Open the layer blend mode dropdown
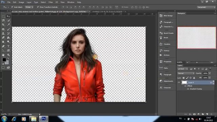 (186, 73)
